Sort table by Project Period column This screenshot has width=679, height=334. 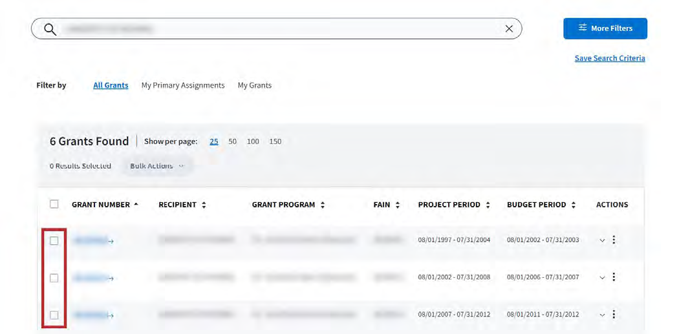[488, 205]
